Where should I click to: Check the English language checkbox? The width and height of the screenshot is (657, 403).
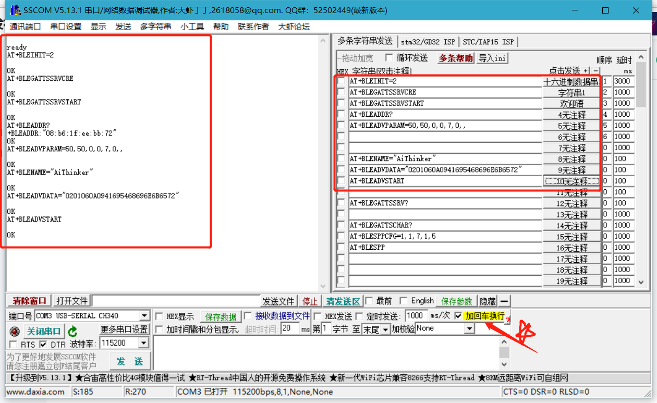coord(403,301)
